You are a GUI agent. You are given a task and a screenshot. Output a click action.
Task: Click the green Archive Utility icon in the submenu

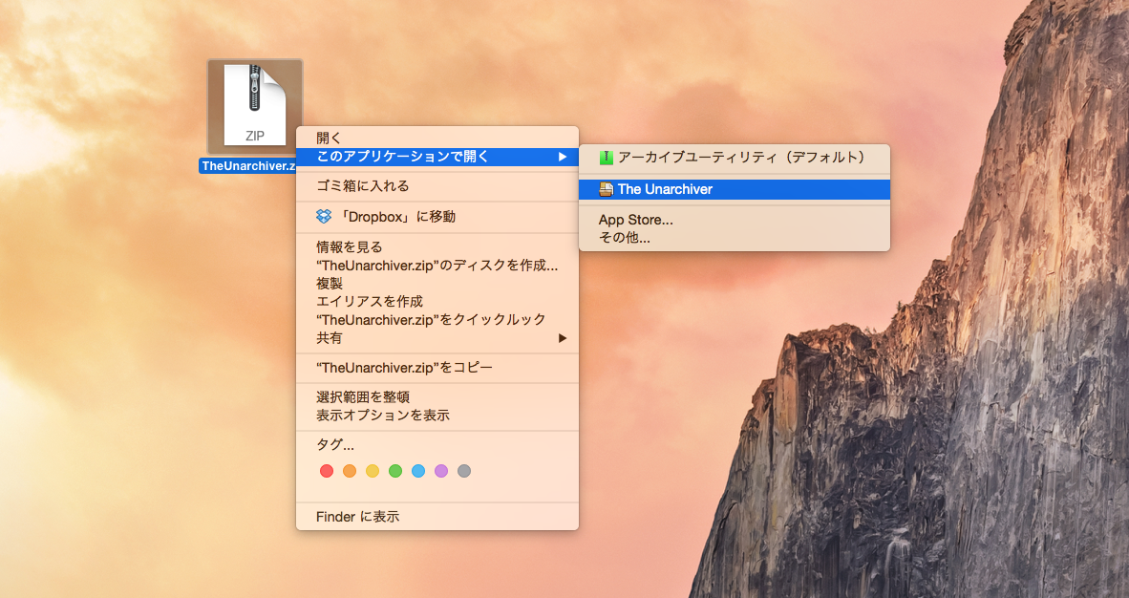(x=607, y=157)
